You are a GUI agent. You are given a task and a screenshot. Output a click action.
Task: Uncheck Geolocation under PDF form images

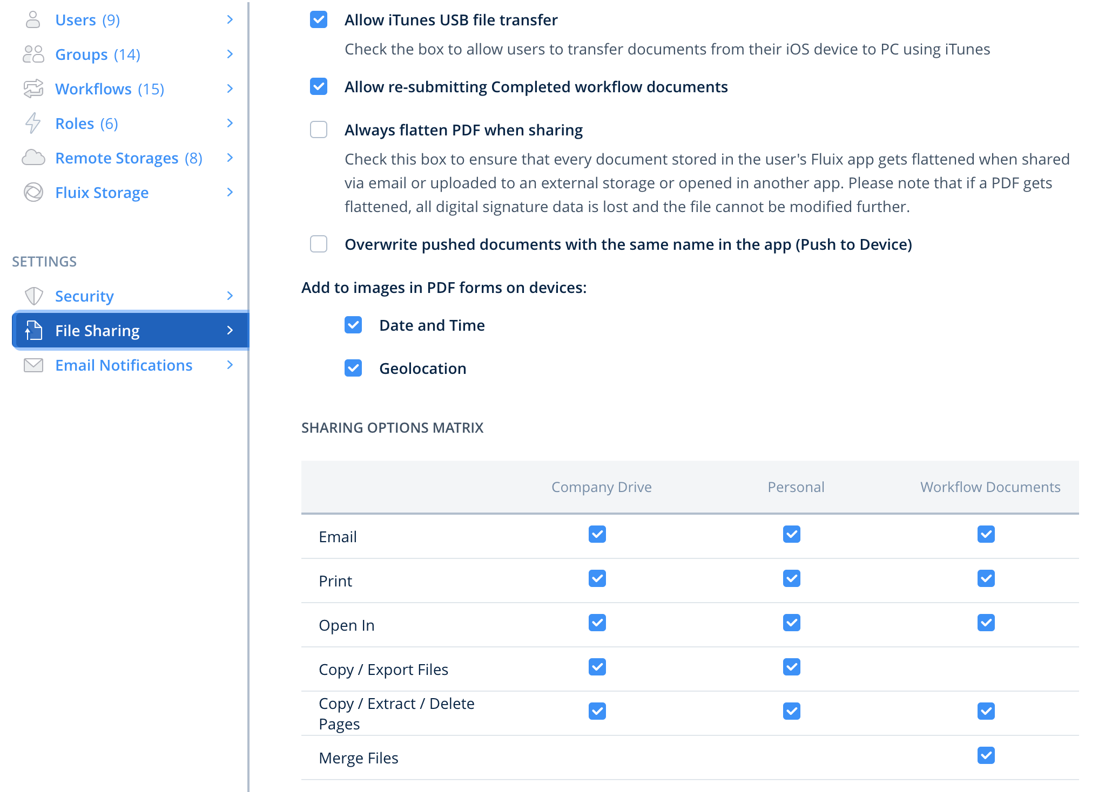click(x=353, y=368)
